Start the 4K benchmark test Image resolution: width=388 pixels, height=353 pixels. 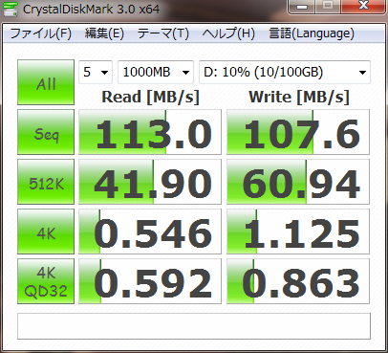coord(46,232)
